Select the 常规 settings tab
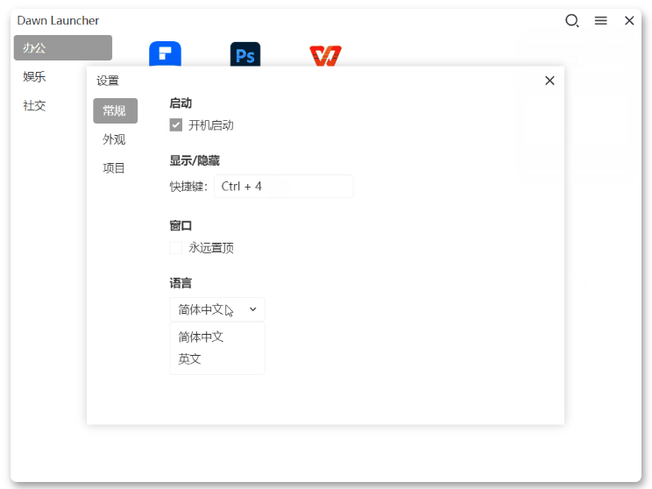Image resolution: width=652 pixels, height=489 pixels. [115, 111]
